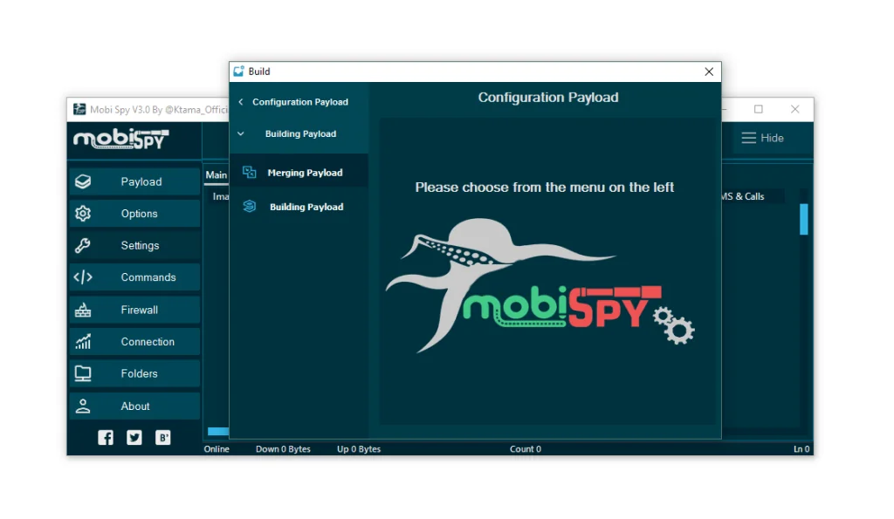The width and height of the screenshot is (894, 519).
Task: Switch to the Main tab
Action: point(216,174)
